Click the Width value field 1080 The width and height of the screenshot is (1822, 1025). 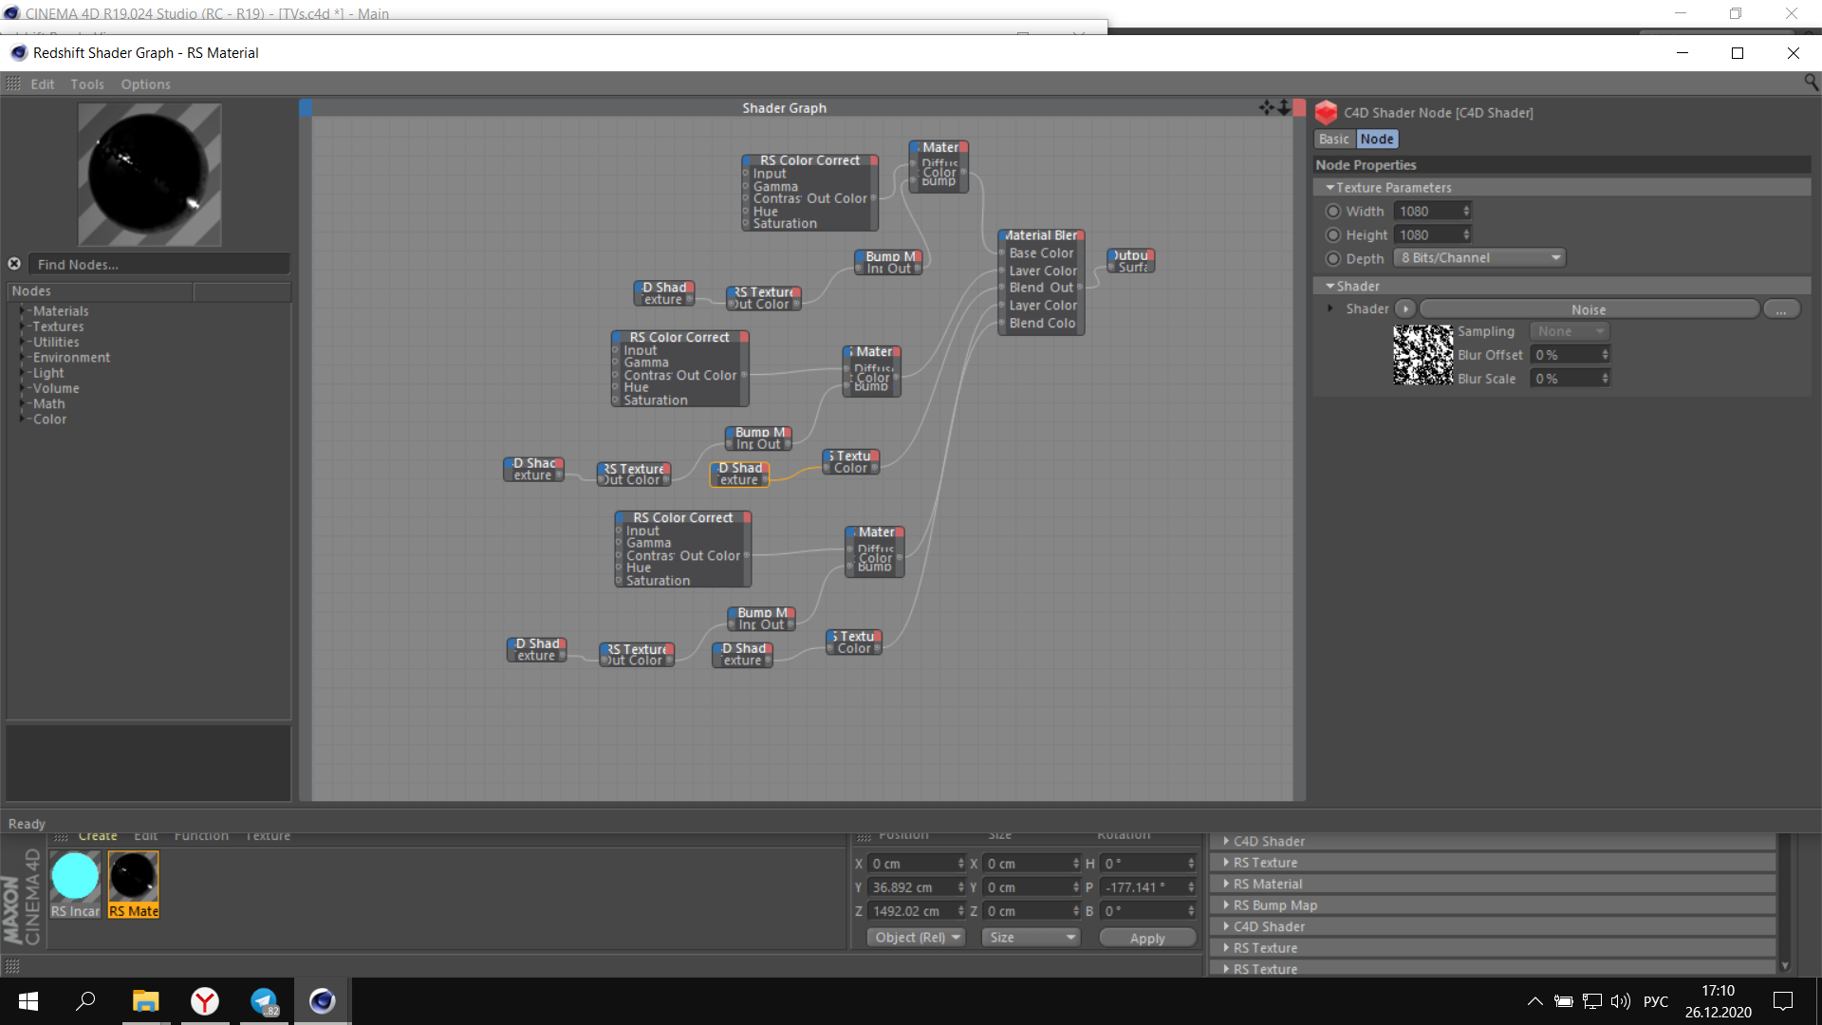click(x=1427, y=211)
